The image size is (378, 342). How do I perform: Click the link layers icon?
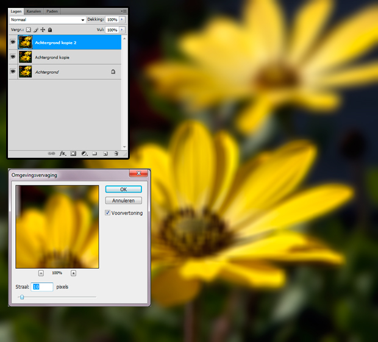click(x=51, y=154)
